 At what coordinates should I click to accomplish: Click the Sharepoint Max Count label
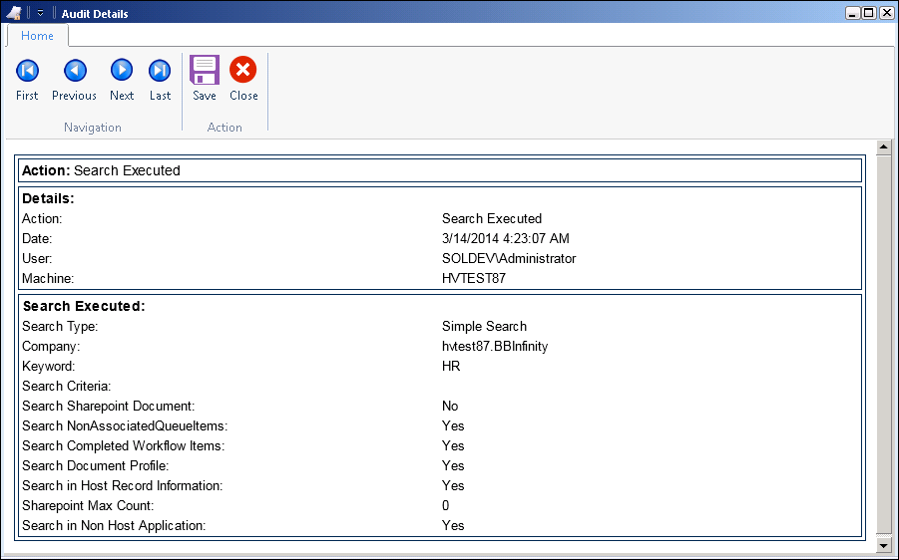(x=88, y=506)
